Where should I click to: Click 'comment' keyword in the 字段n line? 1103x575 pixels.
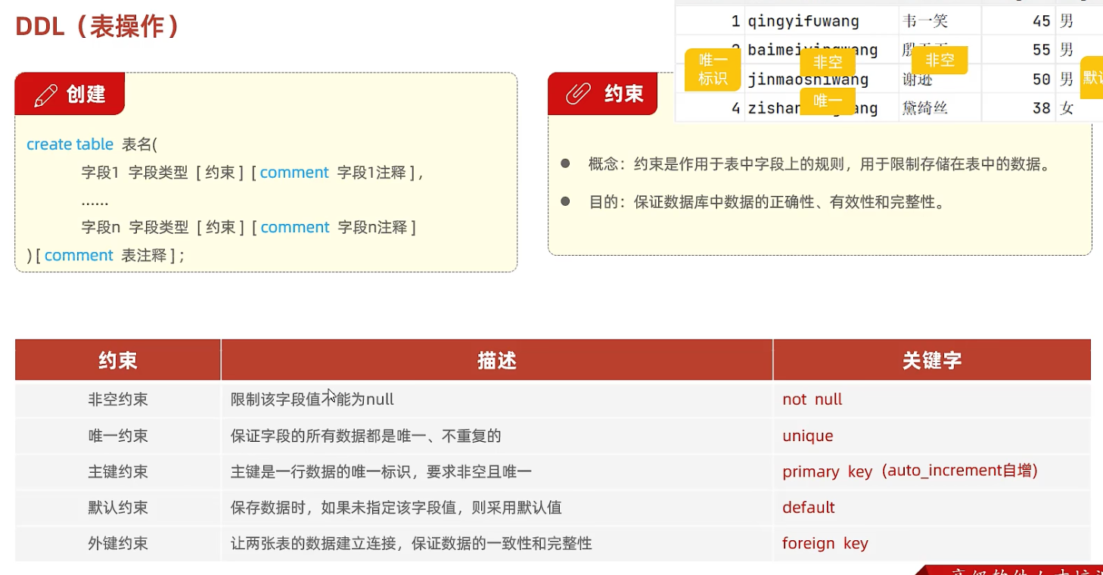(x=295, y=227)
